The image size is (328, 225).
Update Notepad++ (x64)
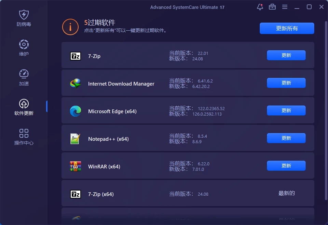(x=286, y=138)
